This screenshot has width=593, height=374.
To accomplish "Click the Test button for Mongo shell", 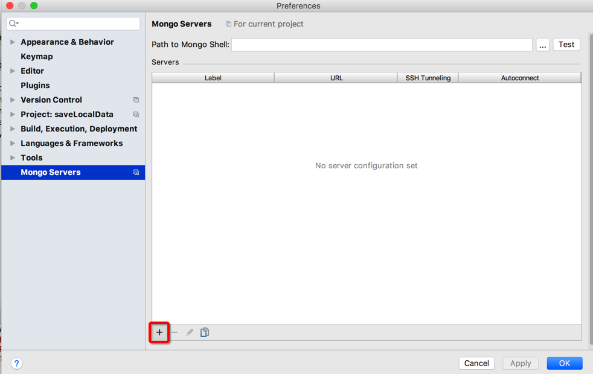I will [x=566, y=45].
